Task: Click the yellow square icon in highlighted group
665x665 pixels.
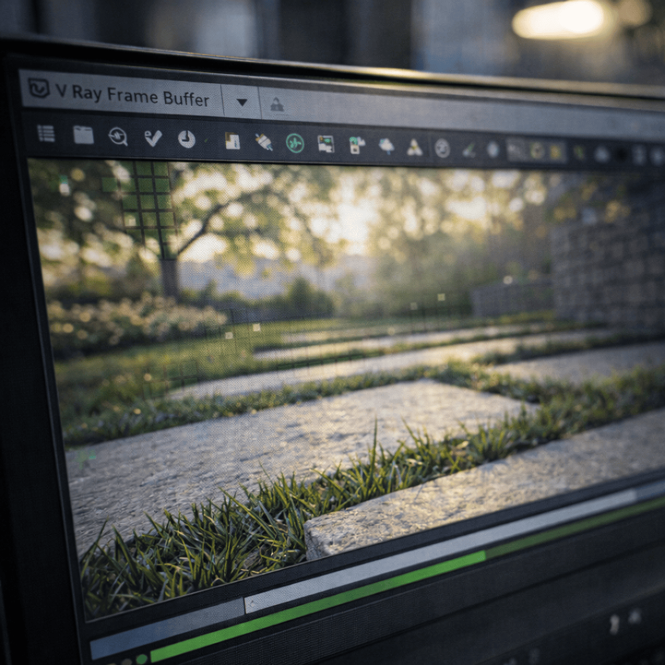Action: coord(556,151)
